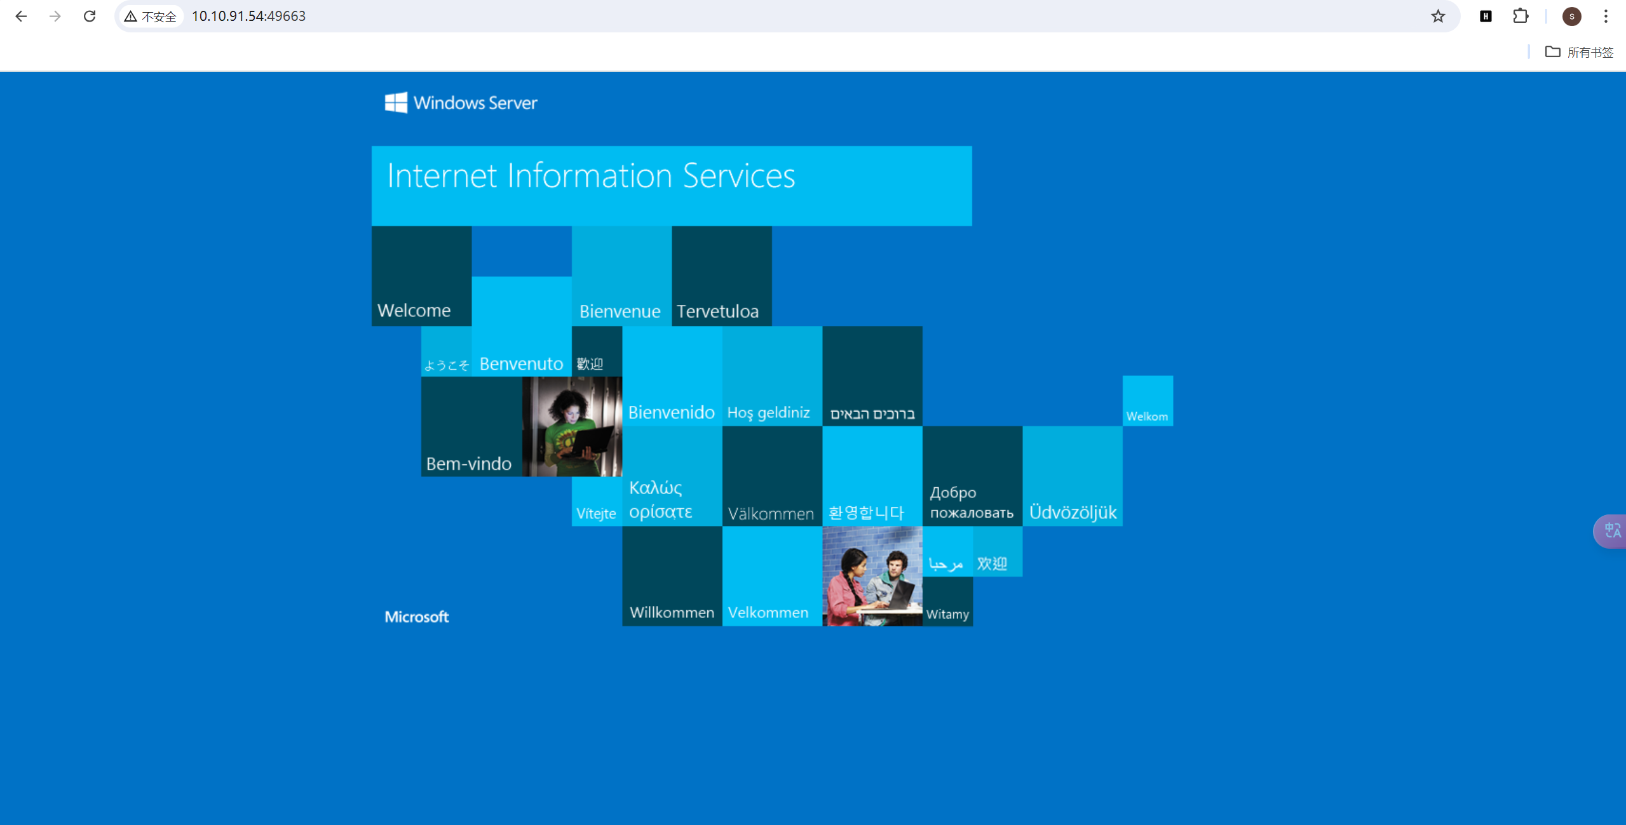The image size is (1626, 825).
Task: Click the Bienvenue tile
Action: tap(621, 276)
